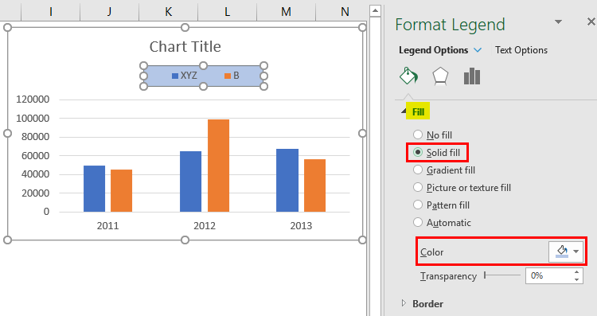Collapse the Fill section
The width and height of the screenshot is (597, 316).
[x=404, y=111]
